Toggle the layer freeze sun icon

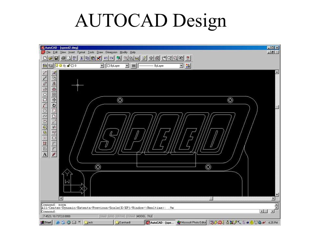point(60,65)
